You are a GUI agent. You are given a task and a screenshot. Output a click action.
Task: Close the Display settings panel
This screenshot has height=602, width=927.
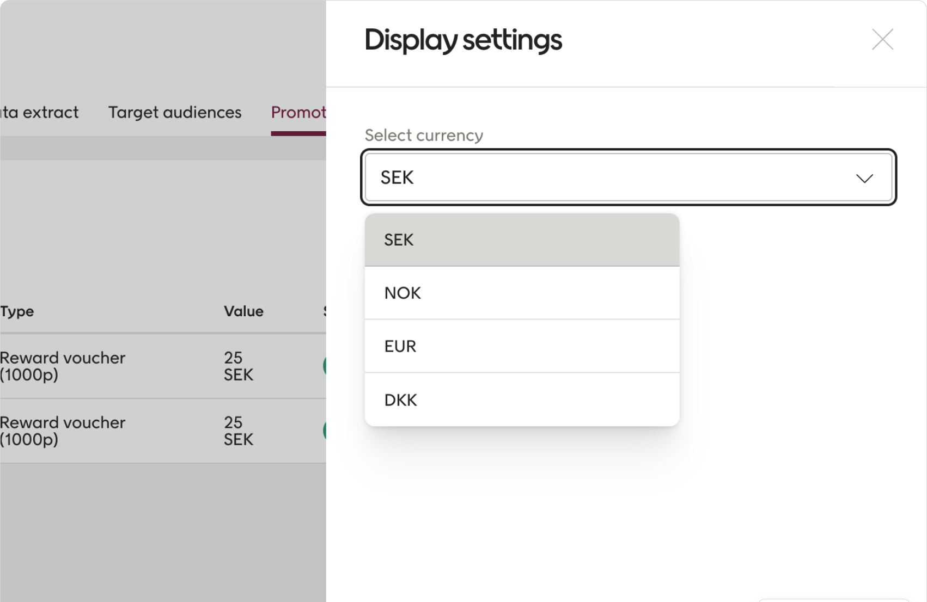(x=882, y=40)
